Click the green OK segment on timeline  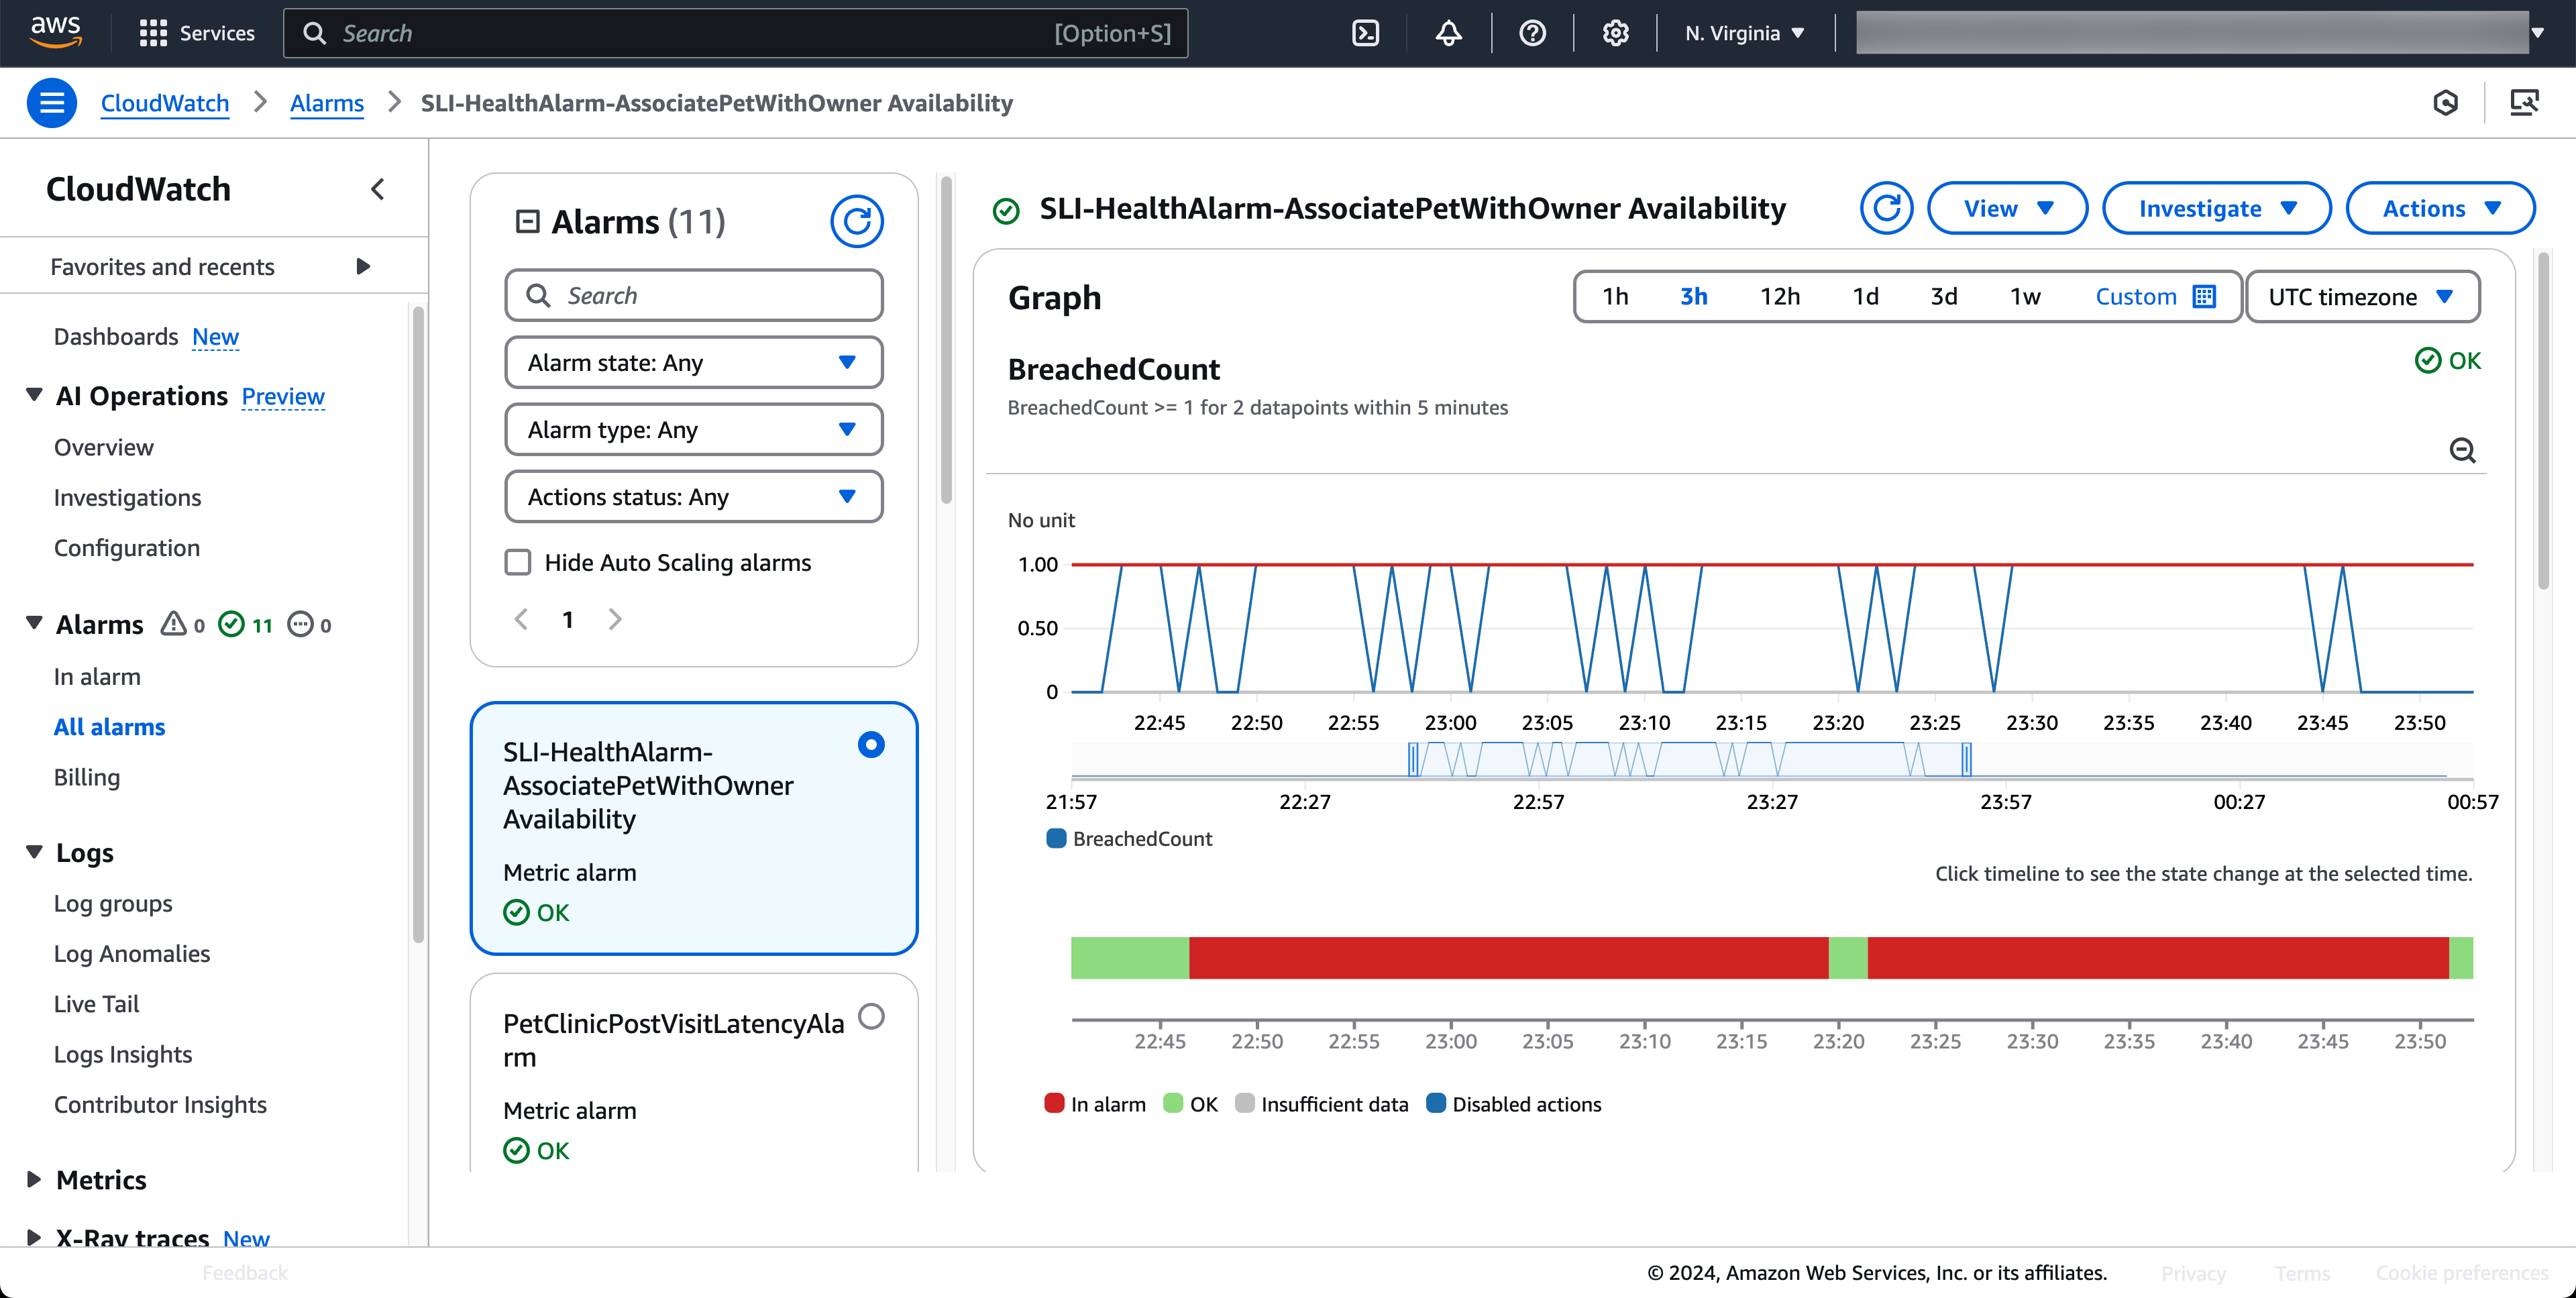point(1129,958)
